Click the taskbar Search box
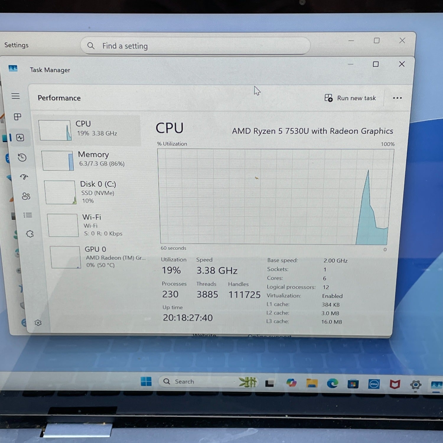 pyautogui.click(x=209, y=382)
